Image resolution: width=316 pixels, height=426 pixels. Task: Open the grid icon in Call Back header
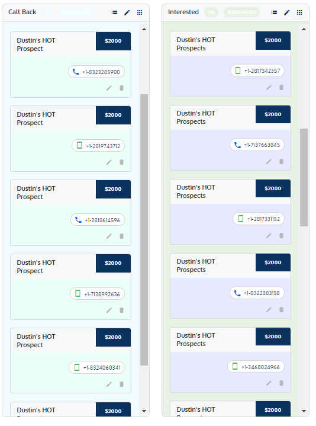click(140, 12)
